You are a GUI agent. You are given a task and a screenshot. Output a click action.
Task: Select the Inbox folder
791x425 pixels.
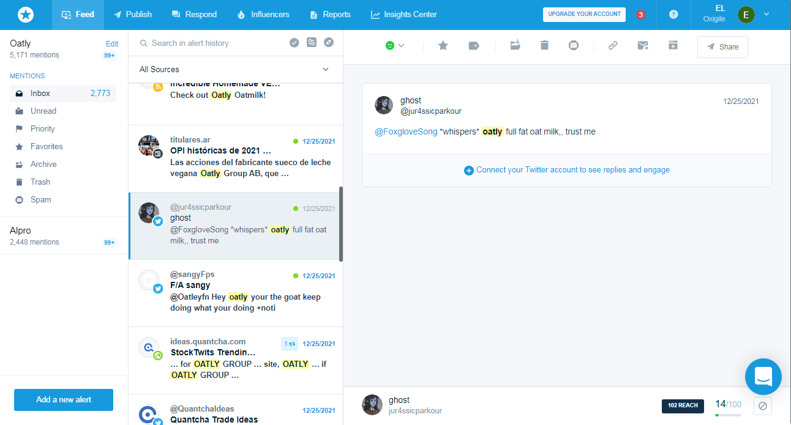[63, 94]
